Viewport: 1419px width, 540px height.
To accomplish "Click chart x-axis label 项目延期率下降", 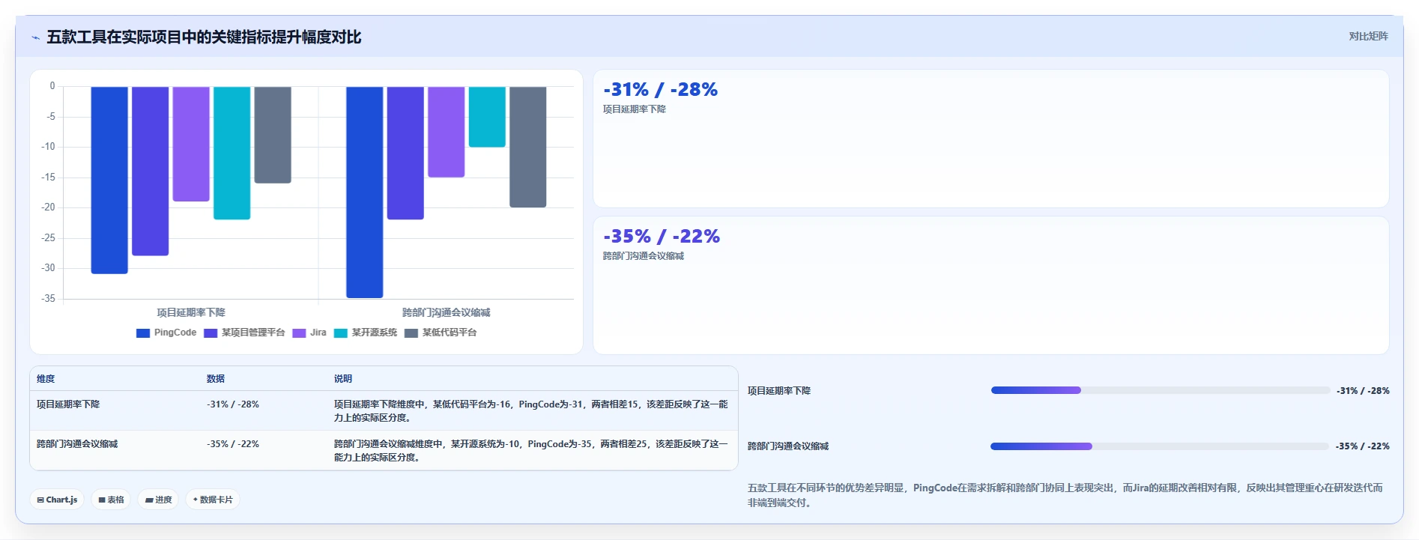I will (191, 312).
